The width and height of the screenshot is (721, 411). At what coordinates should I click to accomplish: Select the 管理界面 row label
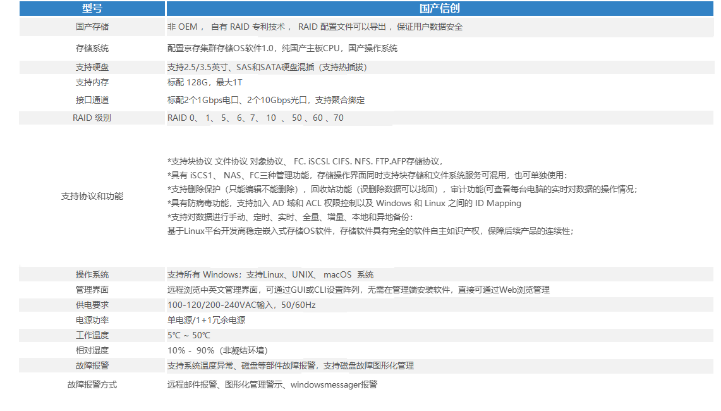pyautogui.click(x=92, y=290)
